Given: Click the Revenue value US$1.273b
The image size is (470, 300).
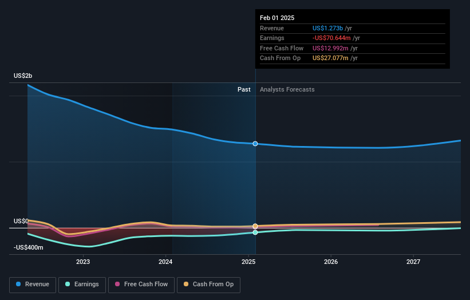Looking at the screenshot, I should pos(327,28).
